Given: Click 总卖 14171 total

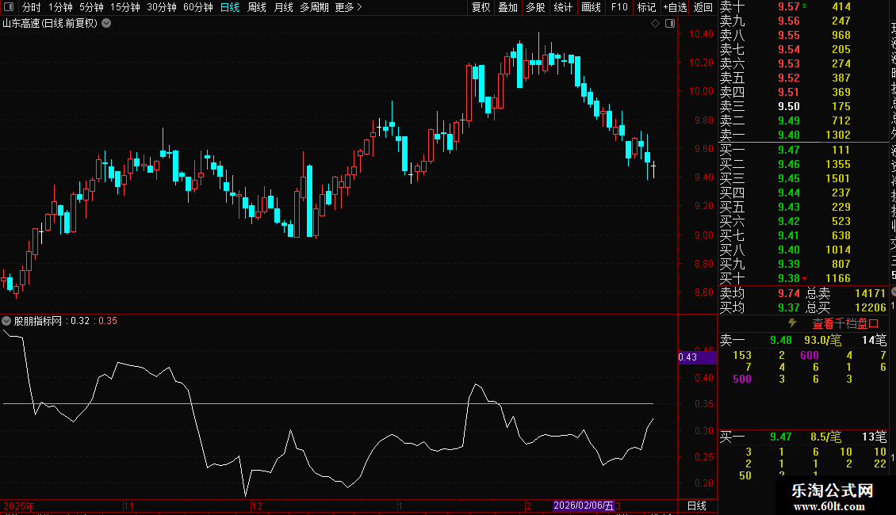Looking at the screenshot, I should [846, 293].
